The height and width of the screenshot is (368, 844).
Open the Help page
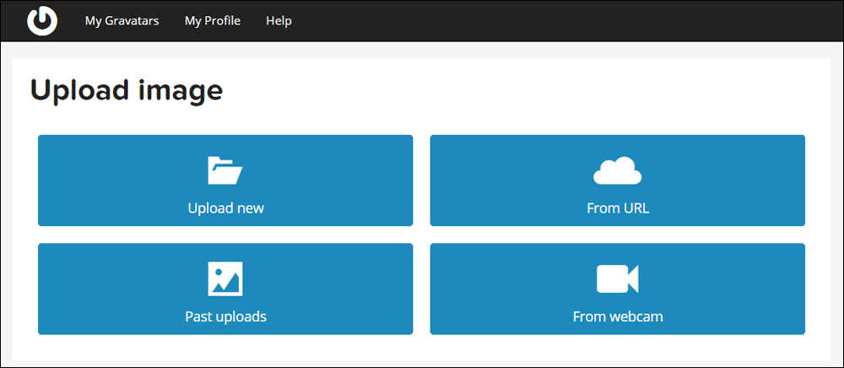(279, 21)
